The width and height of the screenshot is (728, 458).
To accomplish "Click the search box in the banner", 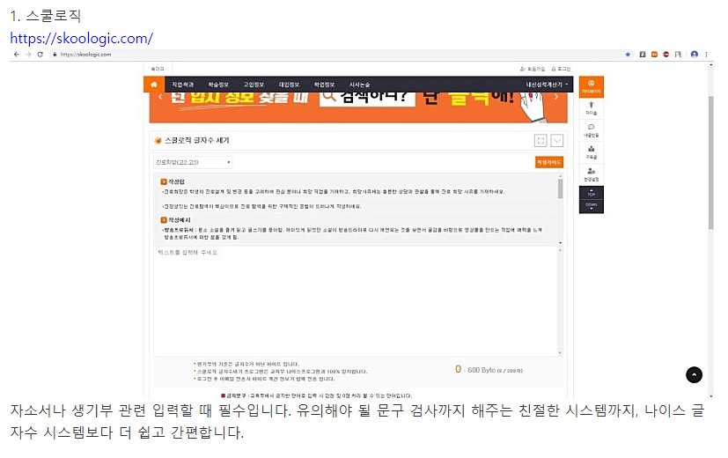I will pyautogui.click(x=367, y=98).
